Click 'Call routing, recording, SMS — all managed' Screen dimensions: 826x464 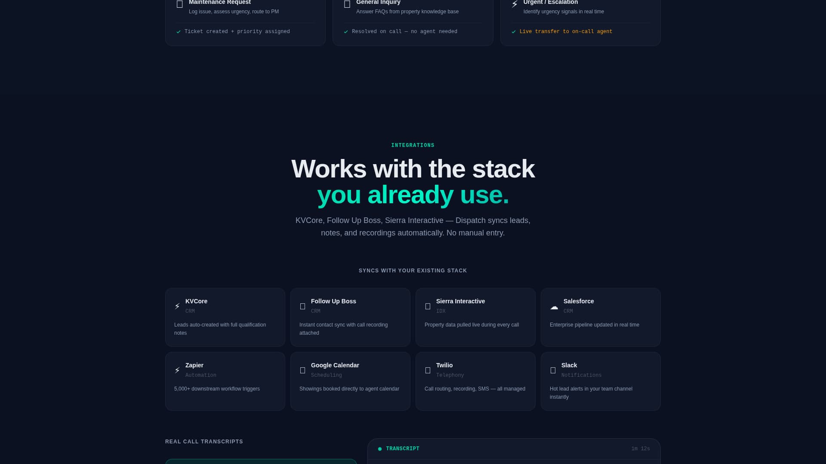[475, 389]
